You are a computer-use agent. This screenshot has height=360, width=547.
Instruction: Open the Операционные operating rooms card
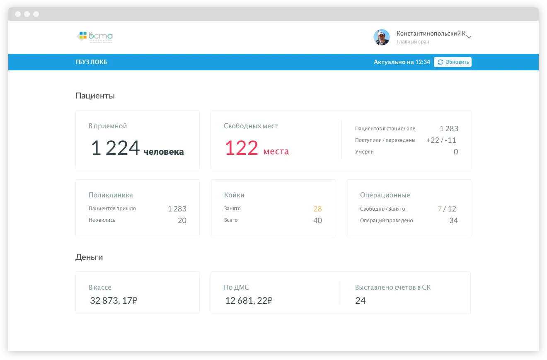[x=409, y=208]
